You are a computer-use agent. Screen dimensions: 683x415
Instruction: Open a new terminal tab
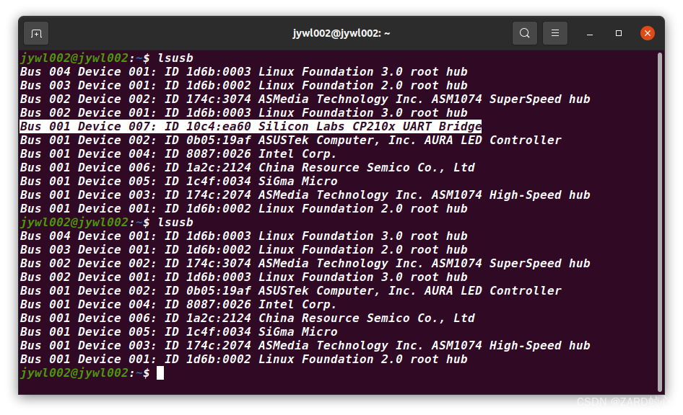point(36,33)
